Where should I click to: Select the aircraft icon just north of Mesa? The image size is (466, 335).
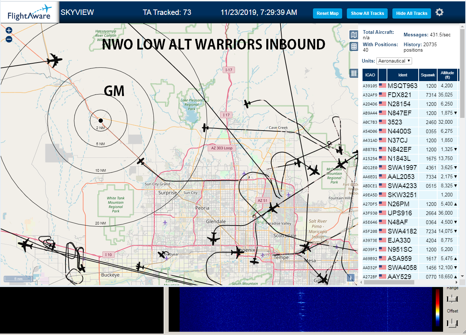[x=305, y=248]
